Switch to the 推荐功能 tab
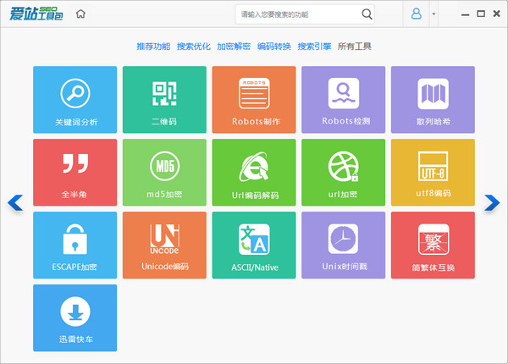This screenshot has width=508, height=364. [x=153, y=47]
